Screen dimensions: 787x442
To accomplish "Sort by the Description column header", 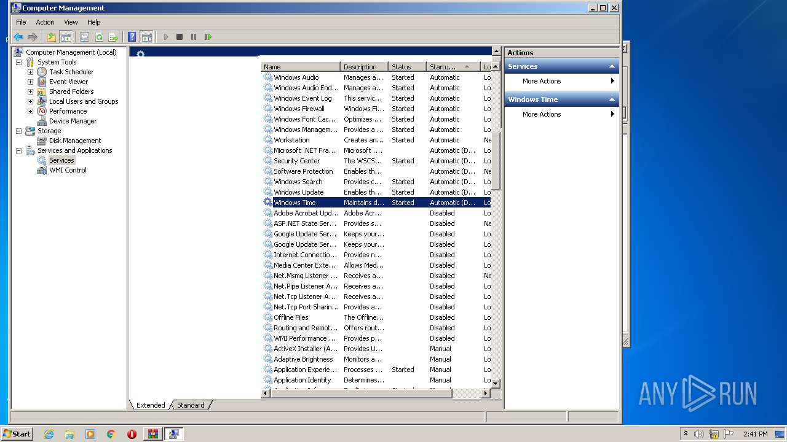I will click(x=365, y=67).
